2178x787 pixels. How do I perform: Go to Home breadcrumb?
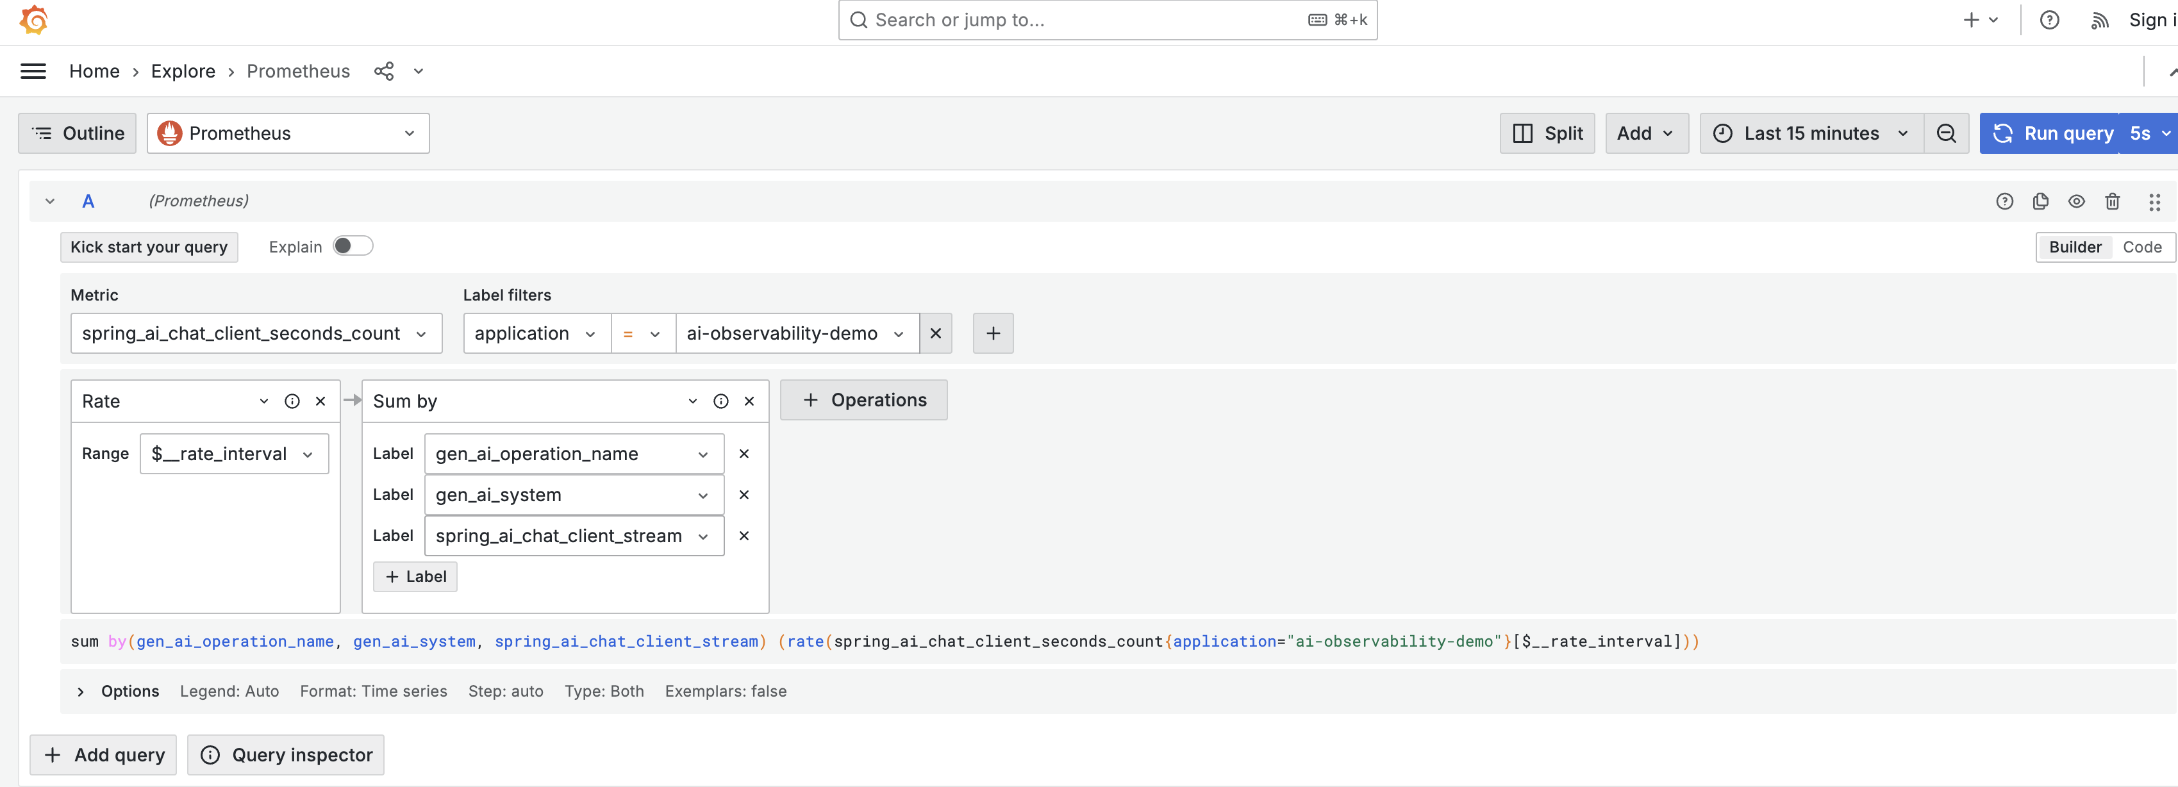95,71
